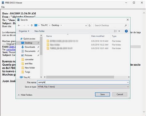
Task: Click the Cancel button
Action: pyautogui.click(x=120, y=94)
